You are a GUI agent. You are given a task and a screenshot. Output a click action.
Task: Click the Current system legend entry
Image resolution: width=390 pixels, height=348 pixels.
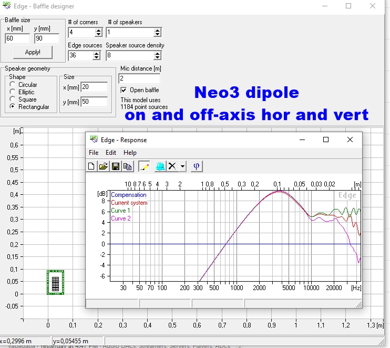pos(129,203)
